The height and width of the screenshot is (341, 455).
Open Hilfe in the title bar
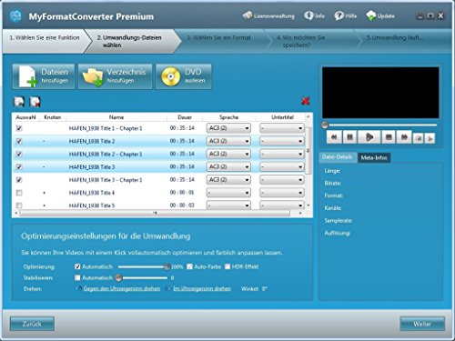tap(346, 15)
